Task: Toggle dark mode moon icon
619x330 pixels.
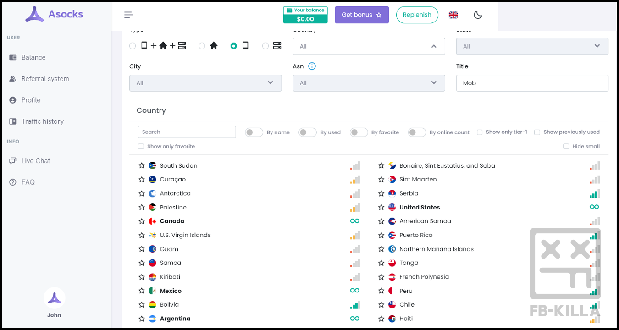Action: point(478,15)
